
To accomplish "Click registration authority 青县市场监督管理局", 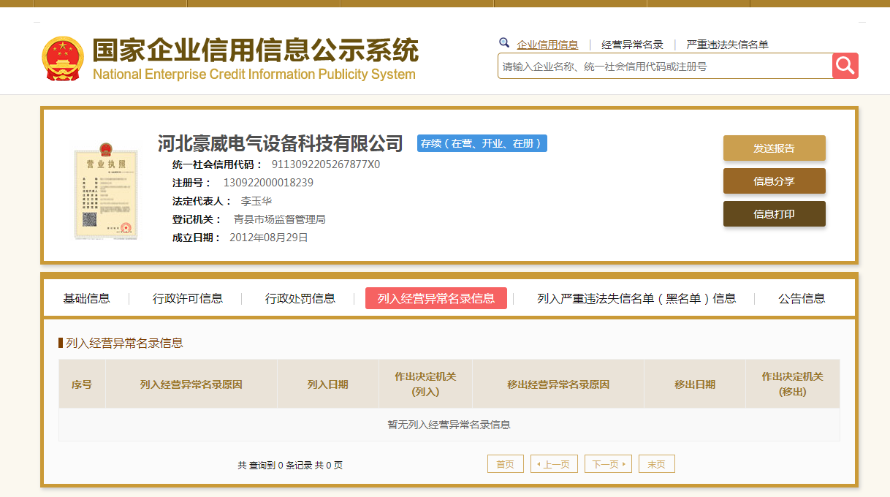I will 279,219.
